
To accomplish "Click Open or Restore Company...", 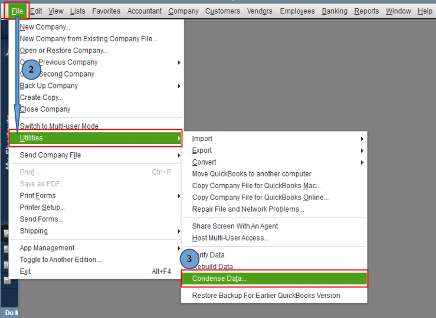I will [x=63, y=50].
